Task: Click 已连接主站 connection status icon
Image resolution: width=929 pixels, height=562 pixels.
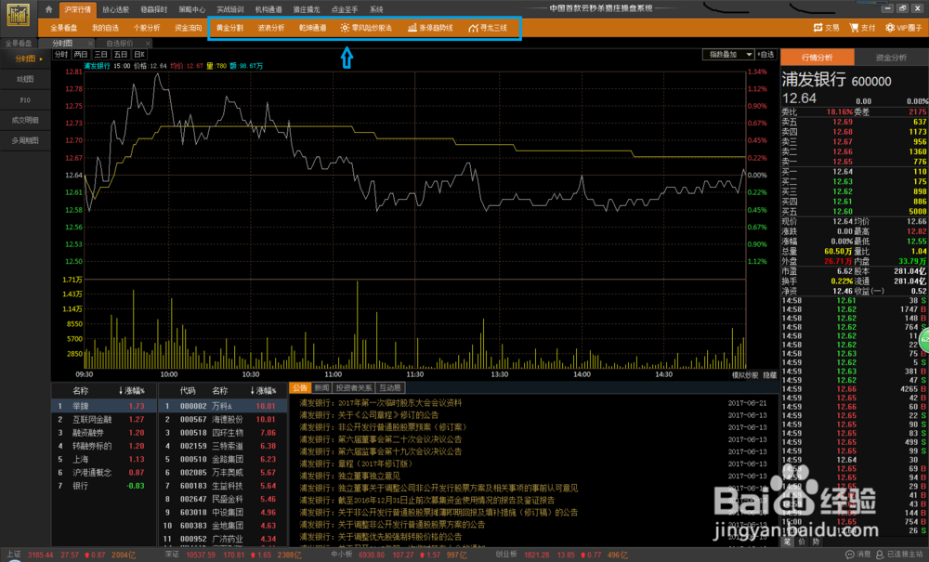Action: (899, 555)
